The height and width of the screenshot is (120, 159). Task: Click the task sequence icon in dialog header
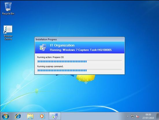point(43,48)
